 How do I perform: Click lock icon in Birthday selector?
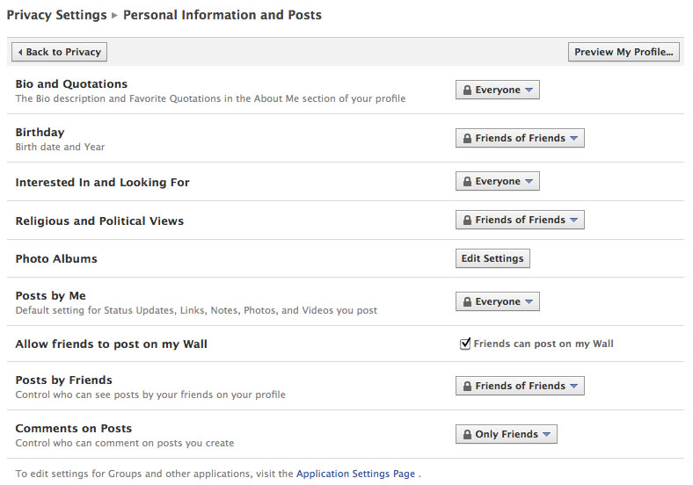point(467,138)
